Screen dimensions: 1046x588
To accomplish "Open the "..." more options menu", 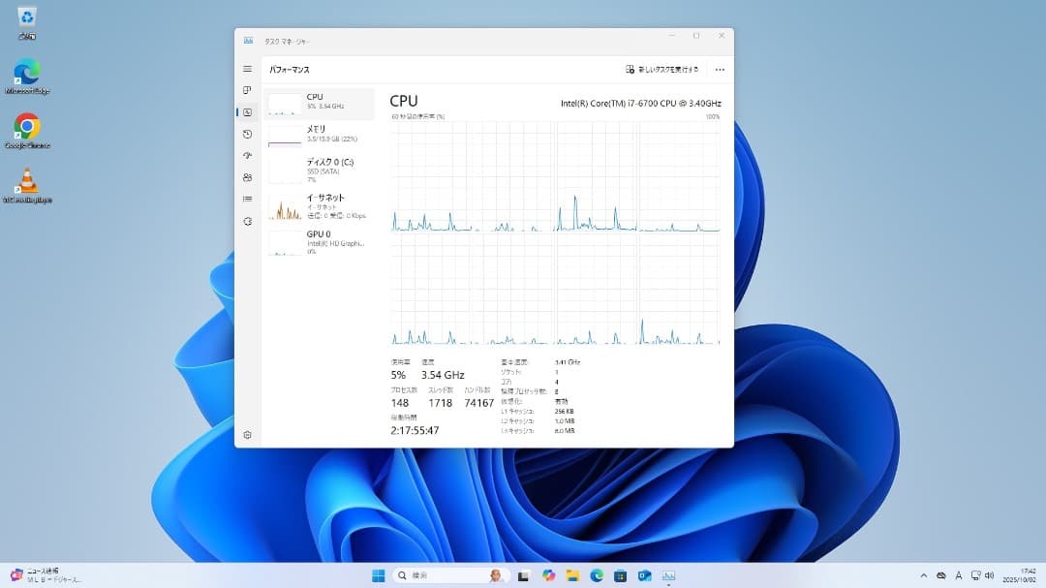I will (720, 69).
